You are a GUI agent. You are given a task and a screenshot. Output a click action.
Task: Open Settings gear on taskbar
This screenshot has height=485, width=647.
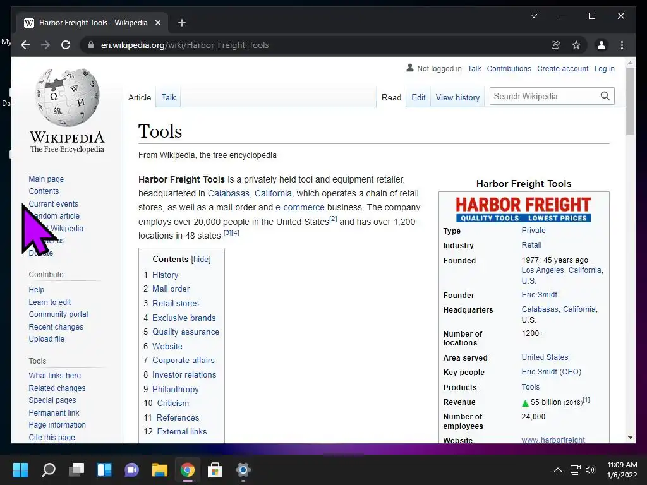[243, 470]
